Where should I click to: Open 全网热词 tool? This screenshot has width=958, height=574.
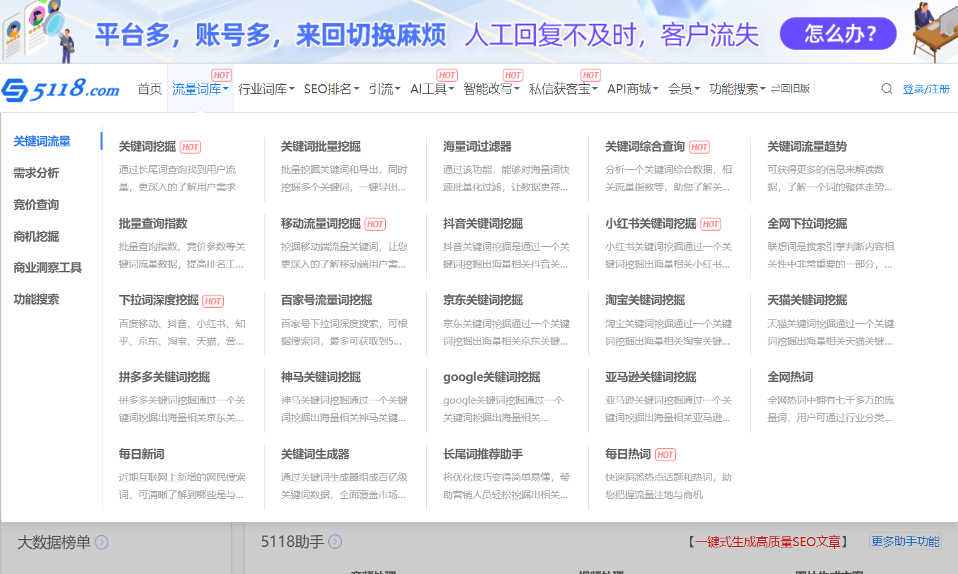[790, 377]
